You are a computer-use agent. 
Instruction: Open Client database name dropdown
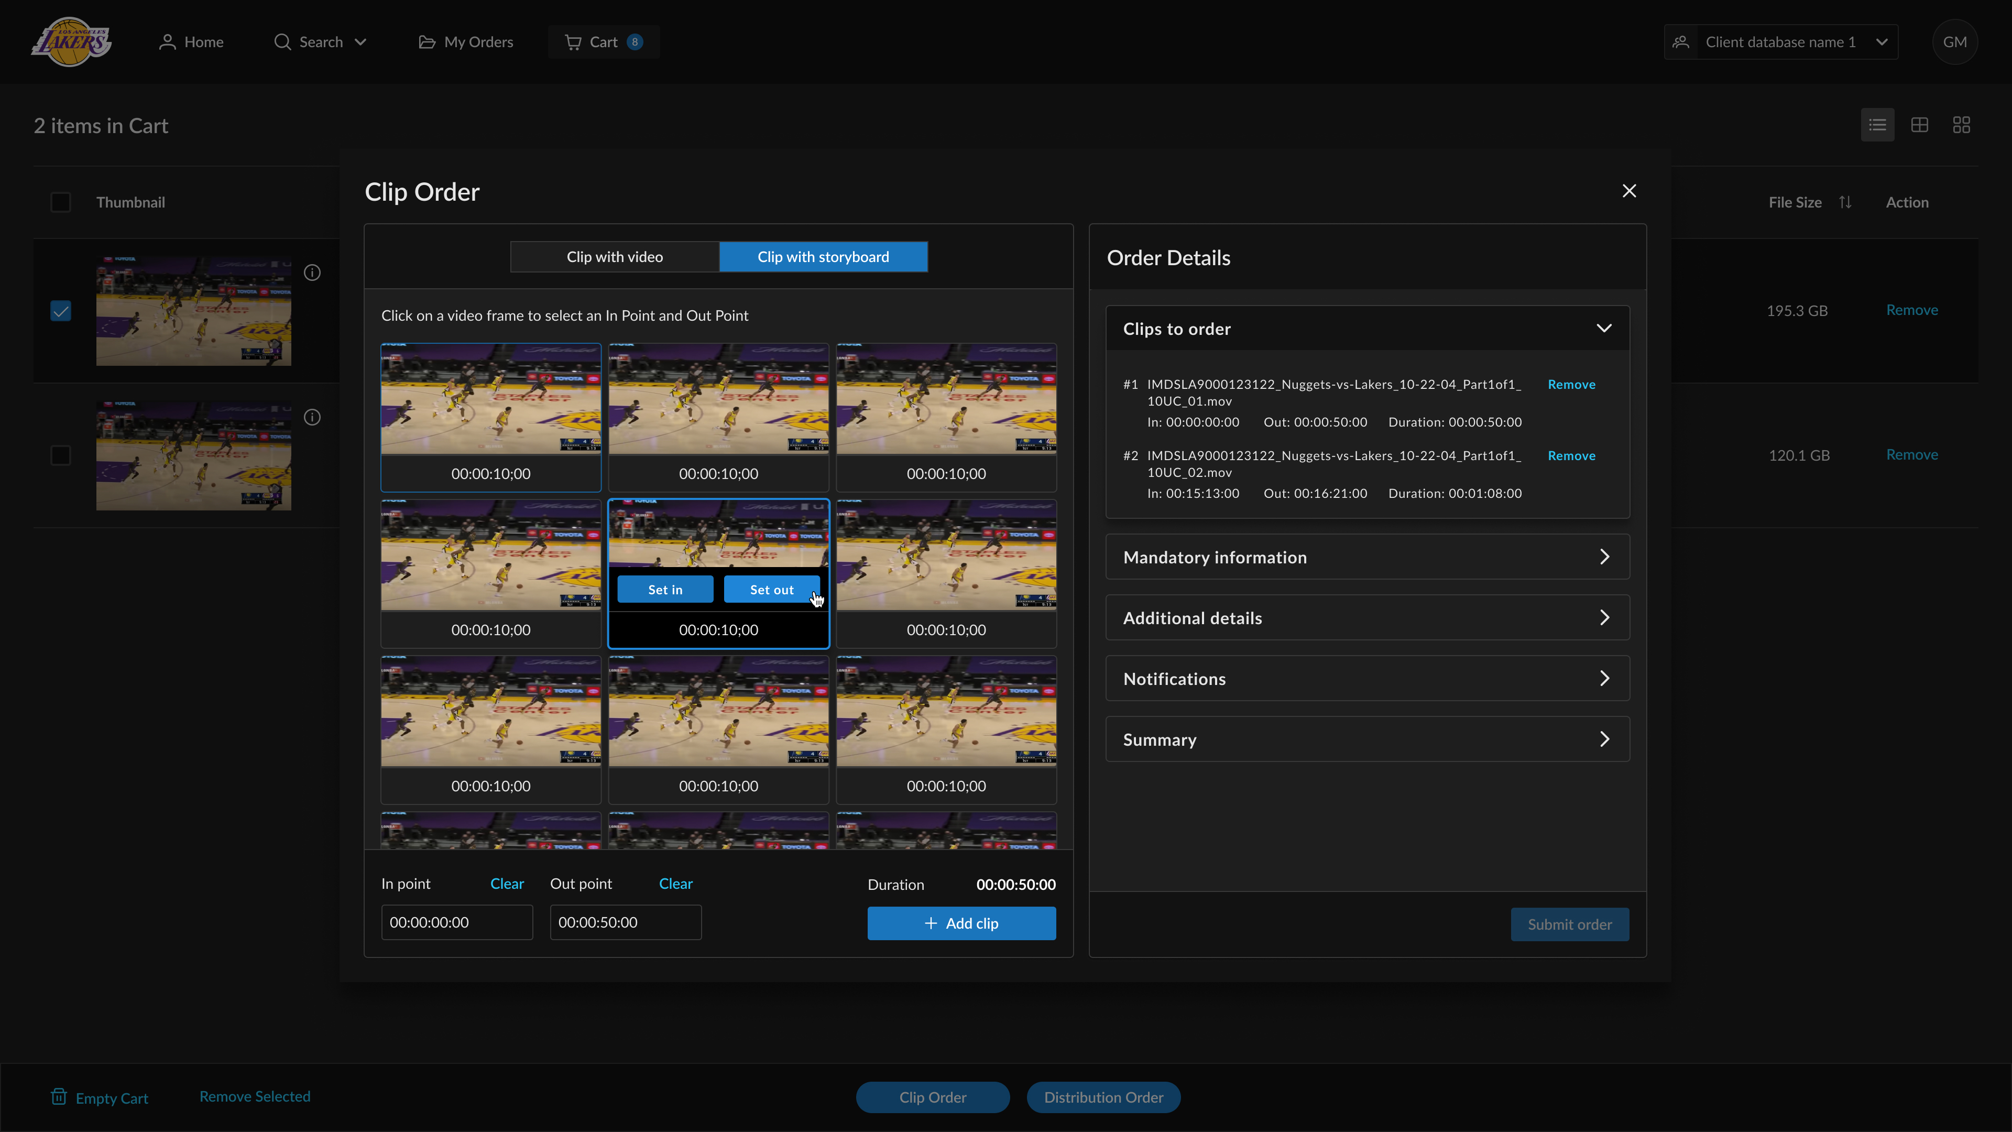[x=1780, y=42]
